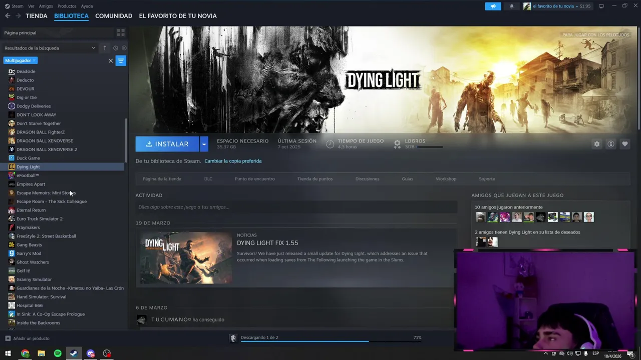This screenshot has height=360, width=641.
Task: Select Gang Beasts in the library
Action: [29, 245]
